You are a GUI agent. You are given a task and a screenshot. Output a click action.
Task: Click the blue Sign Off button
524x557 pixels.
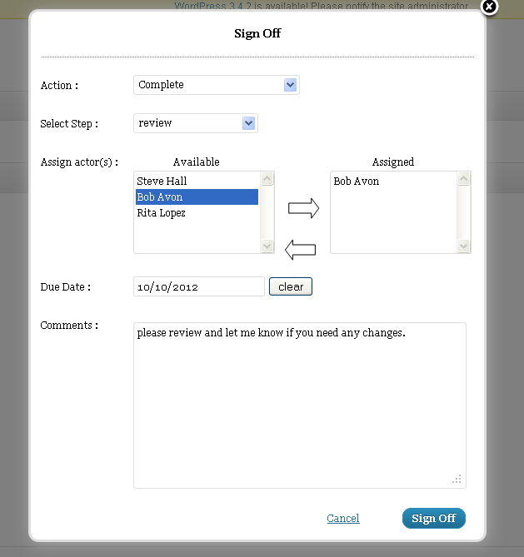(434, 518)
